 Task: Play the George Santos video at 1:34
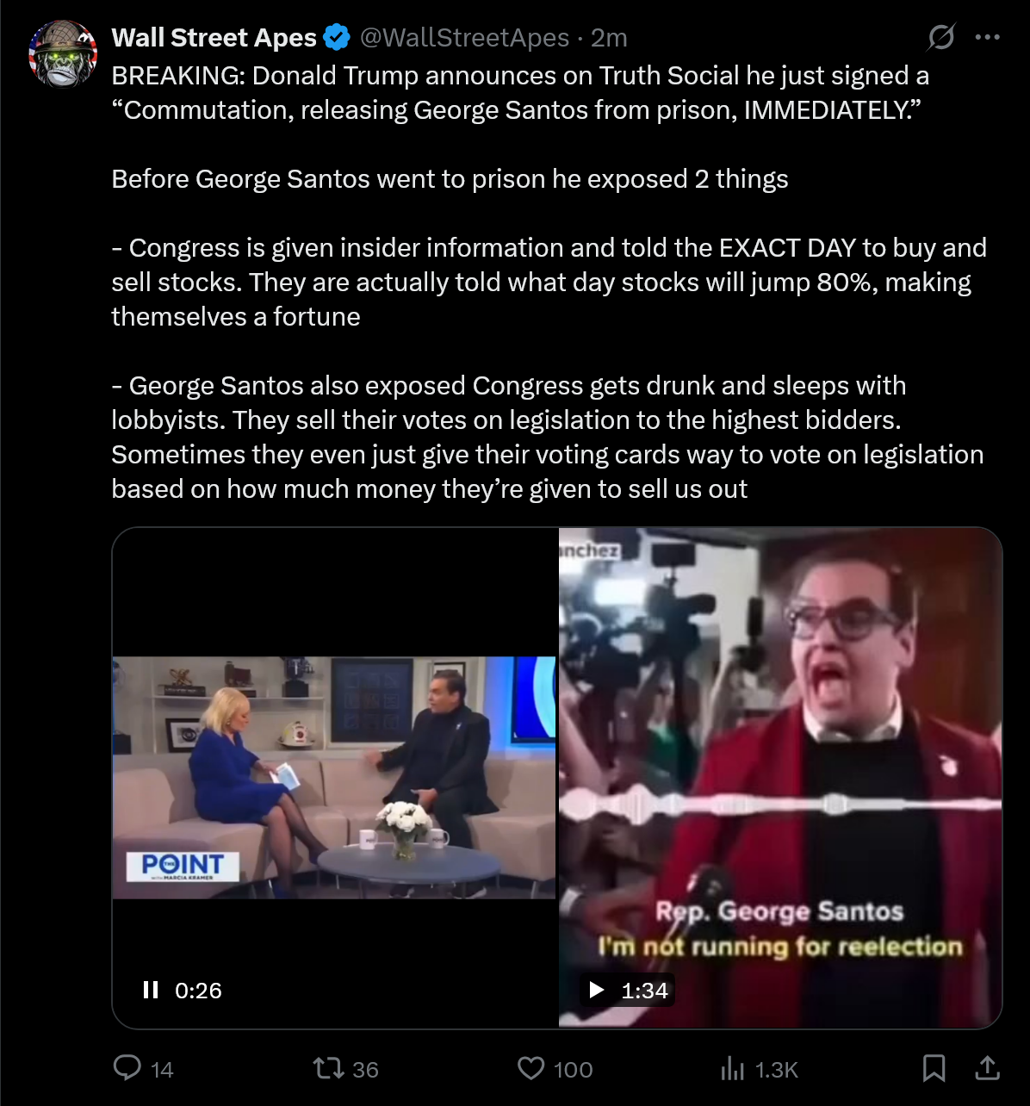coord(596,990)
